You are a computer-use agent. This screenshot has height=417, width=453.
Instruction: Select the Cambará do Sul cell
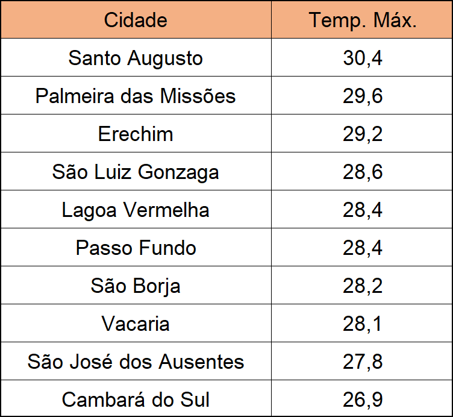coord(136,399)
